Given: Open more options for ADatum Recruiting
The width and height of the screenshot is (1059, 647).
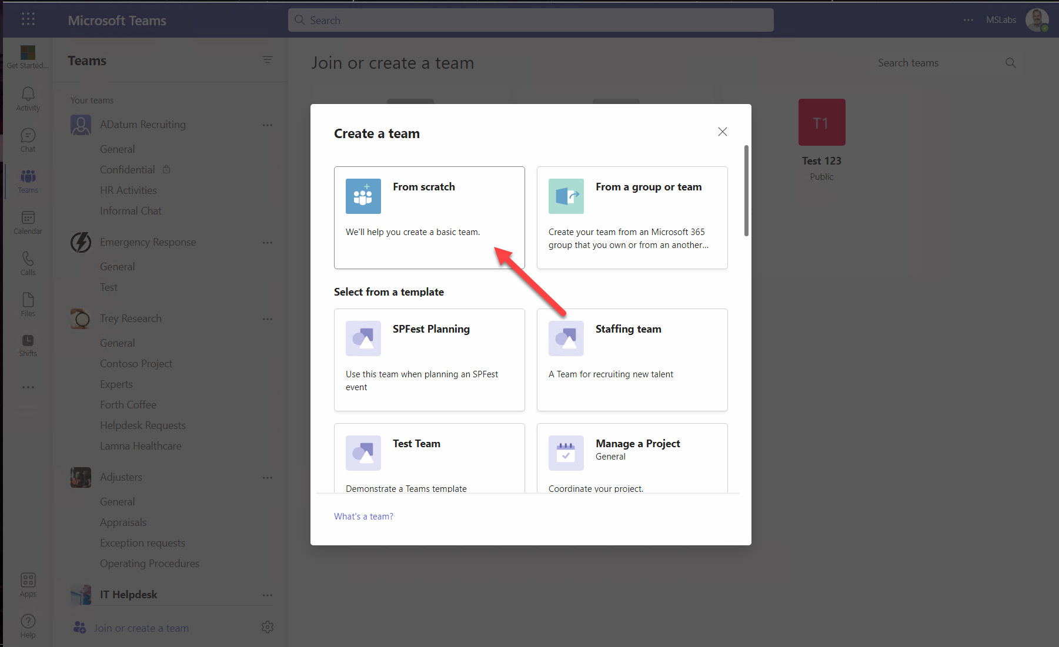Looking at the screenshot, I should pyautogui.click(x=268, y=125).
